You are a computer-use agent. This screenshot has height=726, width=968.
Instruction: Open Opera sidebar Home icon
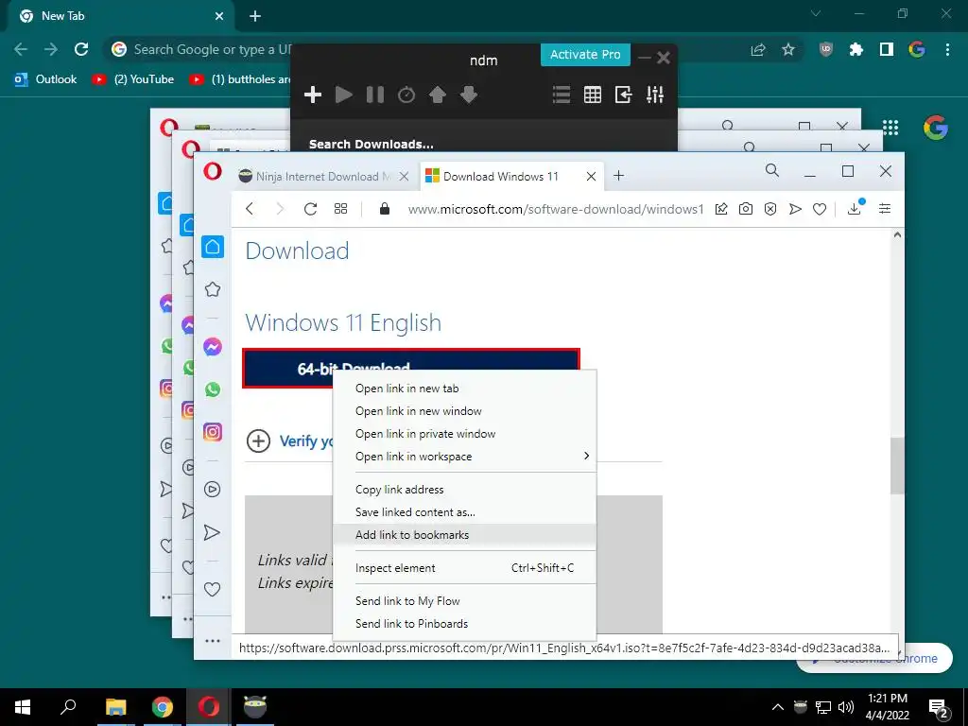coord(213,247)
